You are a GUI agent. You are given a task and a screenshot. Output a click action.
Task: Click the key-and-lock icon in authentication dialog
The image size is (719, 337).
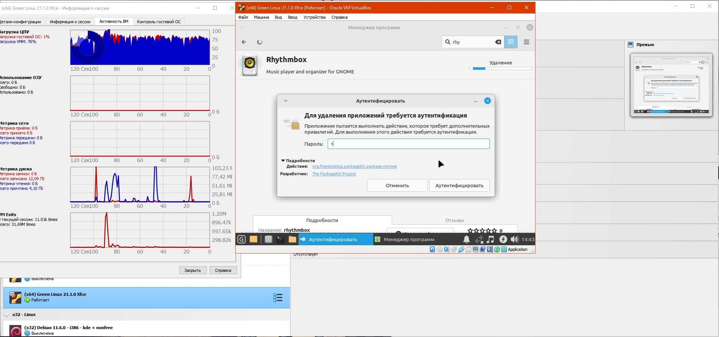pyautogui.click(x=292, y=123)
